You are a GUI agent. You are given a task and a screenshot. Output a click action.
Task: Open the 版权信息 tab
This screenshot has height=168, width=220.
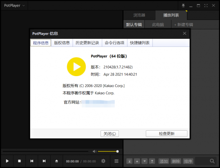click(62, 43)
